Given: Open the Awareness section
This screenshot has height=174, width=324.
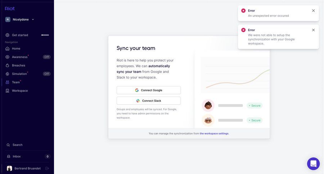Looking at the screenshot, I should (19, 57).
